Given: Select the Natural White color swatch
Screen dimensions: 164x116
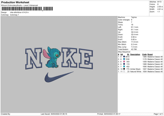Looking at the screenshot, I should tap(124, 71).
